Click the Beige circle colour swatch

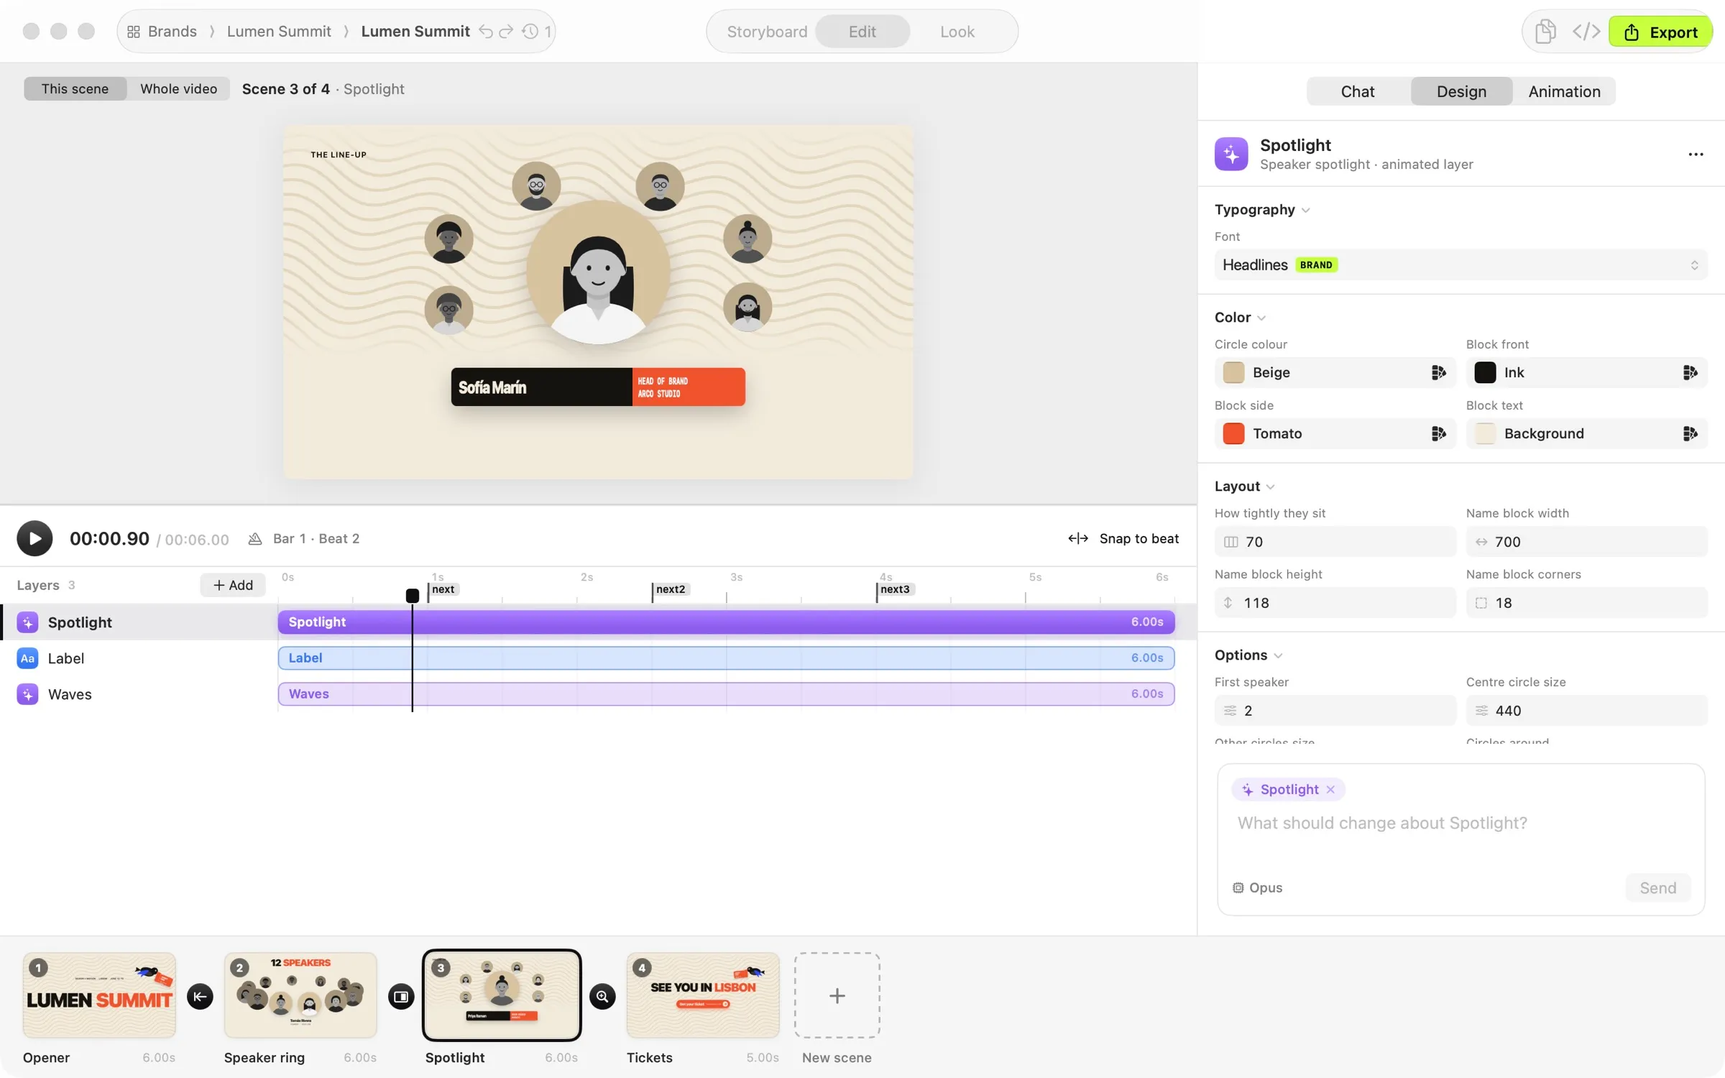pyautogui.click(x=1233, y=372)
